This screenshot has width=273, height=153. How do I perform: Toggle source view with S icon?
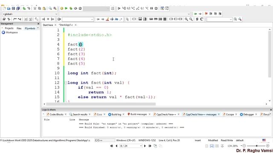[x=197, y=19]
